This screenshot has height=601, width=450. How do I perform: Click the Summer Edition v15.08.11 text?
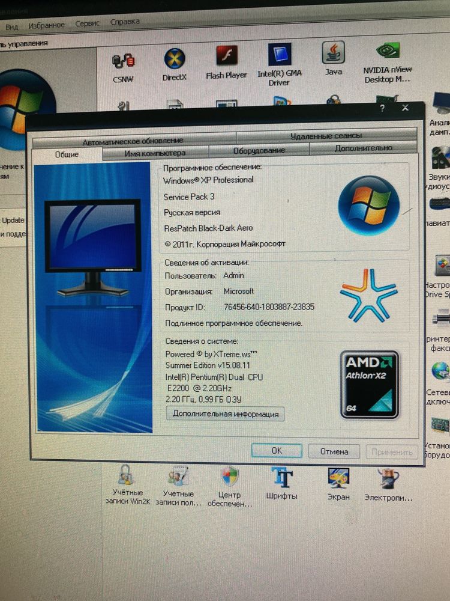(x=208, y=365)
